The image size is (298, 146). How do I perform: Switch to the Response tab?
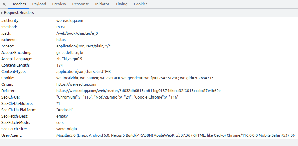[80, 4]
